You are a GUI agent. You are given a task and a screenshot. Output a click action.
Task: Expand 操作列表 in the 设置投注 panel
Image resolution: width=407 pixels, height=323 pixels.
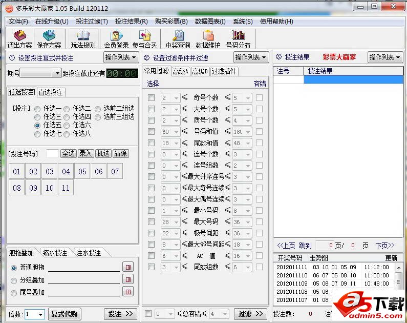pos(121,57)
